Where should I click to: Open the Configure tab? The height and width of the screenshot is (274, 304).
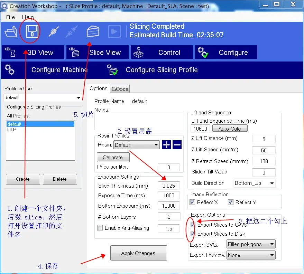pyautogui.click(x=226, y=52)
